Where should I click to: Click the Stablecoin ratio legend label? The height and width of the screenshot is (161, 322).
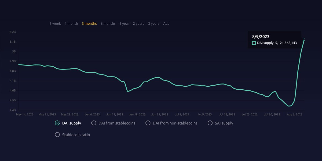click(76, 135)
